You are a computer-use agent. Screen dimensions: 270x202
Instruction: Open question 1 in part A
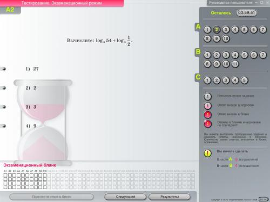coord(207,30)
